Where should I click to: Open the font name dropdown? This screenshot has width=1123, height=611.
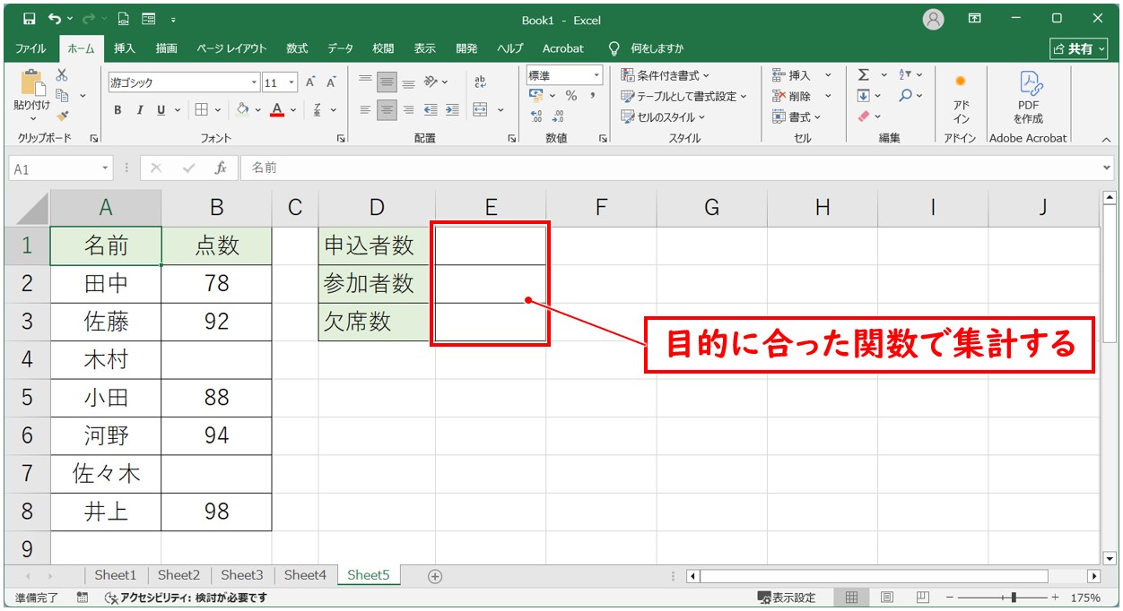(x=255, y=82)
